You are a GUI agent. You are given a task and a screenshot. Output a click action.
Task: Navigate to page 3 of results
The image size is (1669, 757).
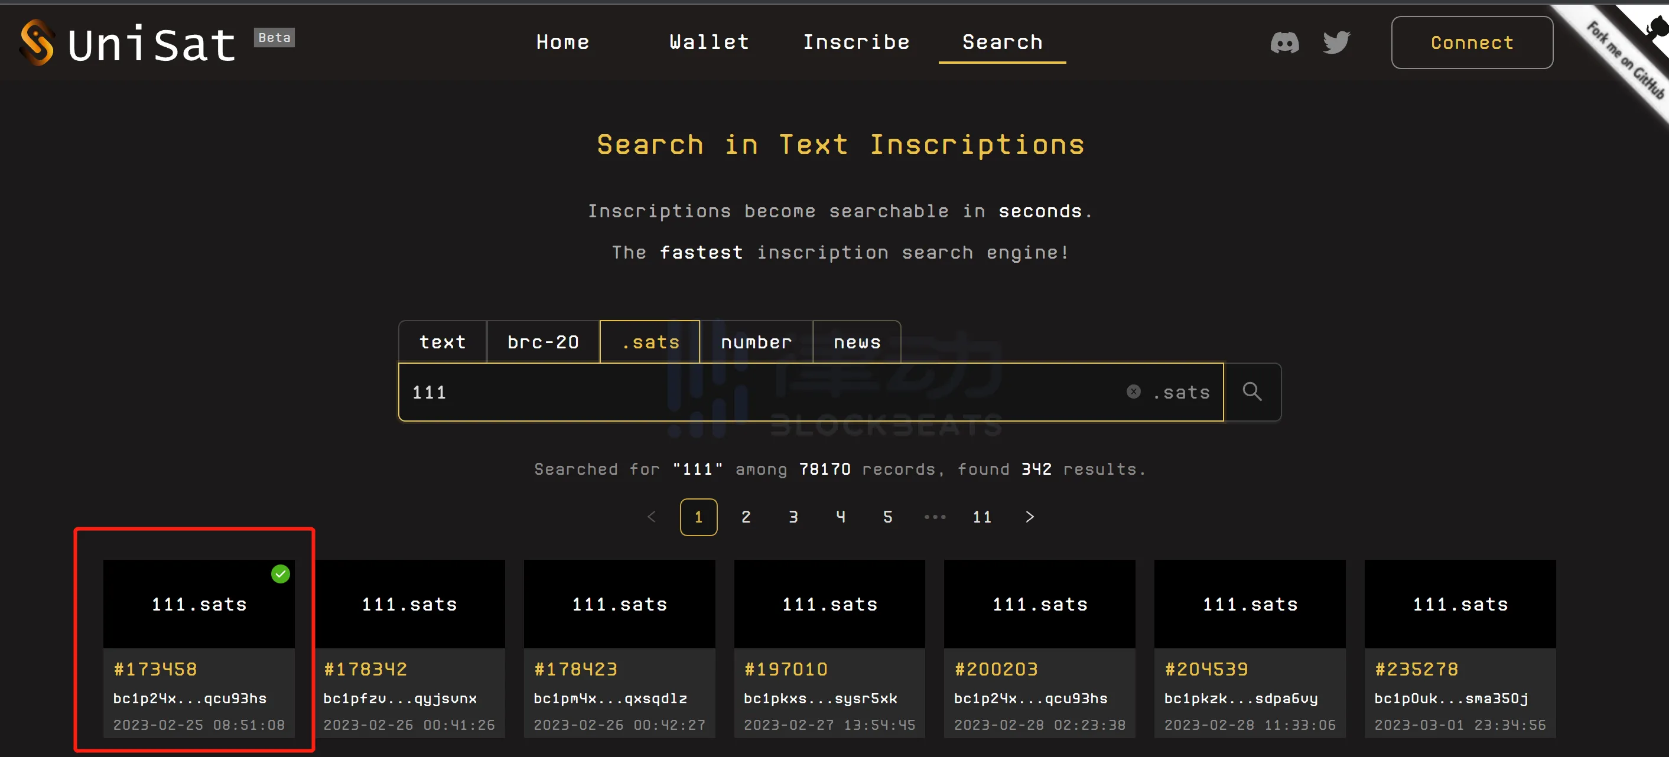[793, 515]
